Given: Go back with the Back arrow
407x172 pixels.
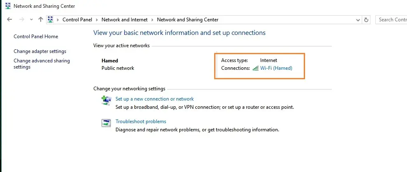Looking at the screenshot, I should point(10,20).
